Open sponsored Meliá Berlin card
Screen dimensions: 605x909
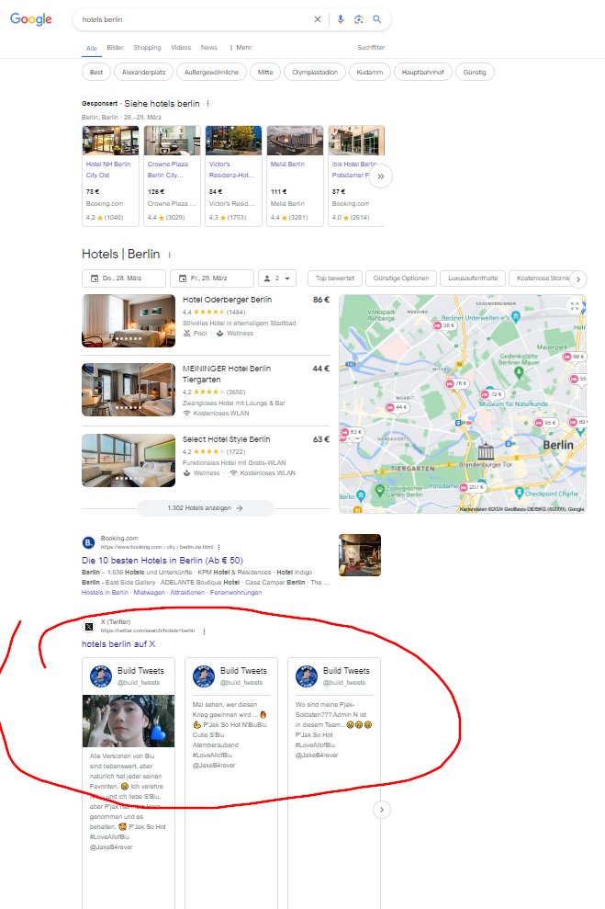point(295,176)
